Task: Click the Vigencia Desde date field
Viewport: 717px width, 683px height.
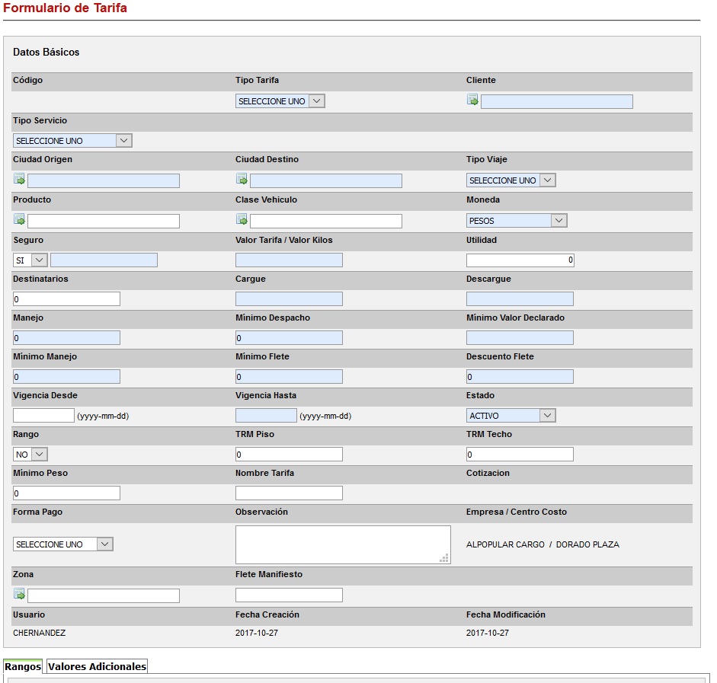Action: [x=43, y=416]
